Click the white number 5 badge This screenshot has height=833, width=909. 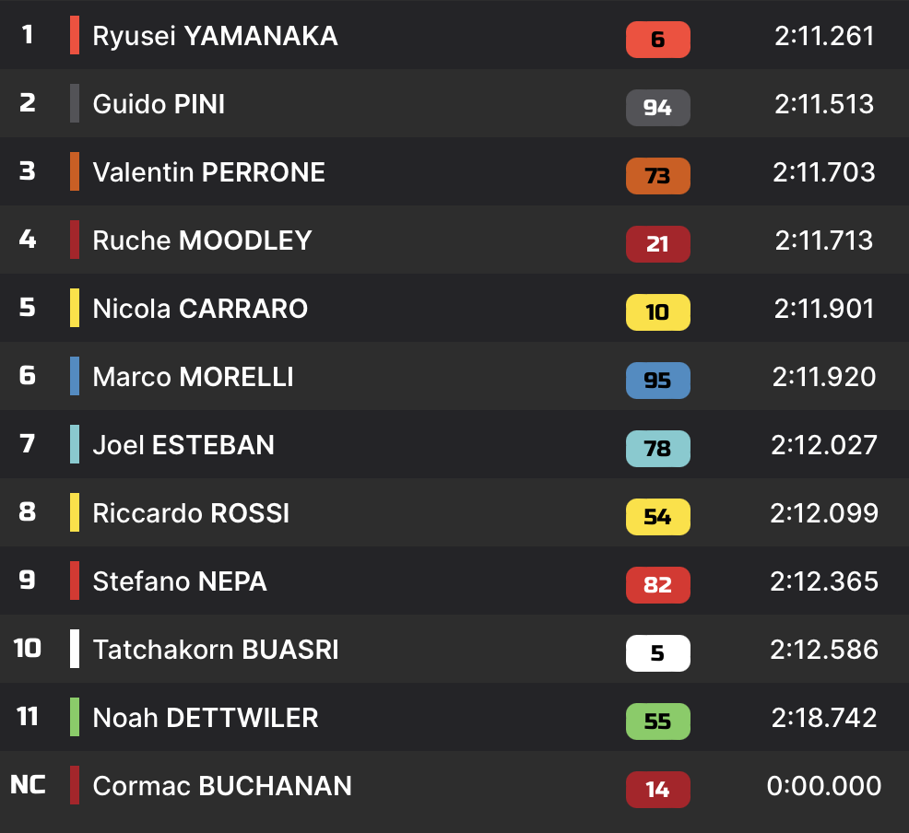point(657,653)
